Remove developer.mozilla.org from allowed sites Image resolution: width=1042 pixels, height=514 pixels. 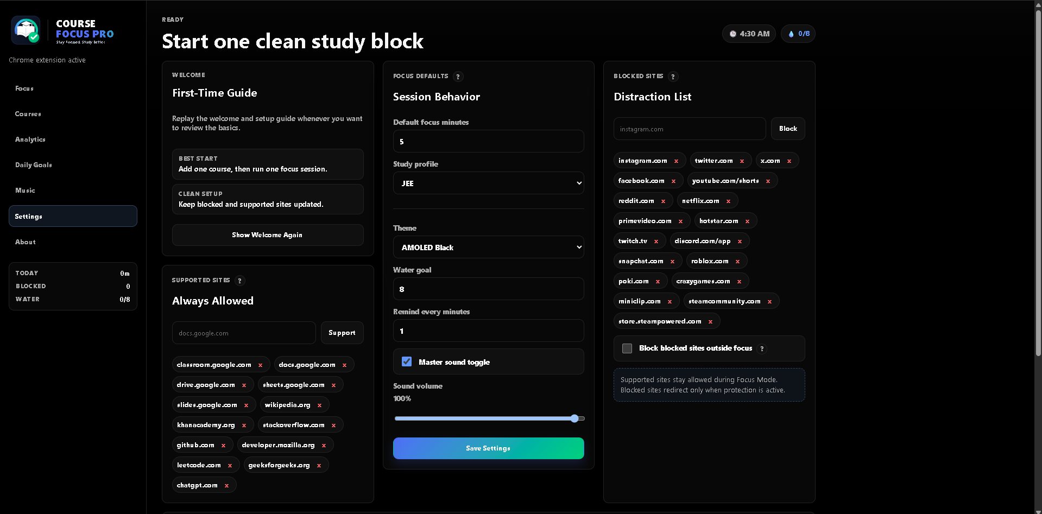click(x=324, y=446)
